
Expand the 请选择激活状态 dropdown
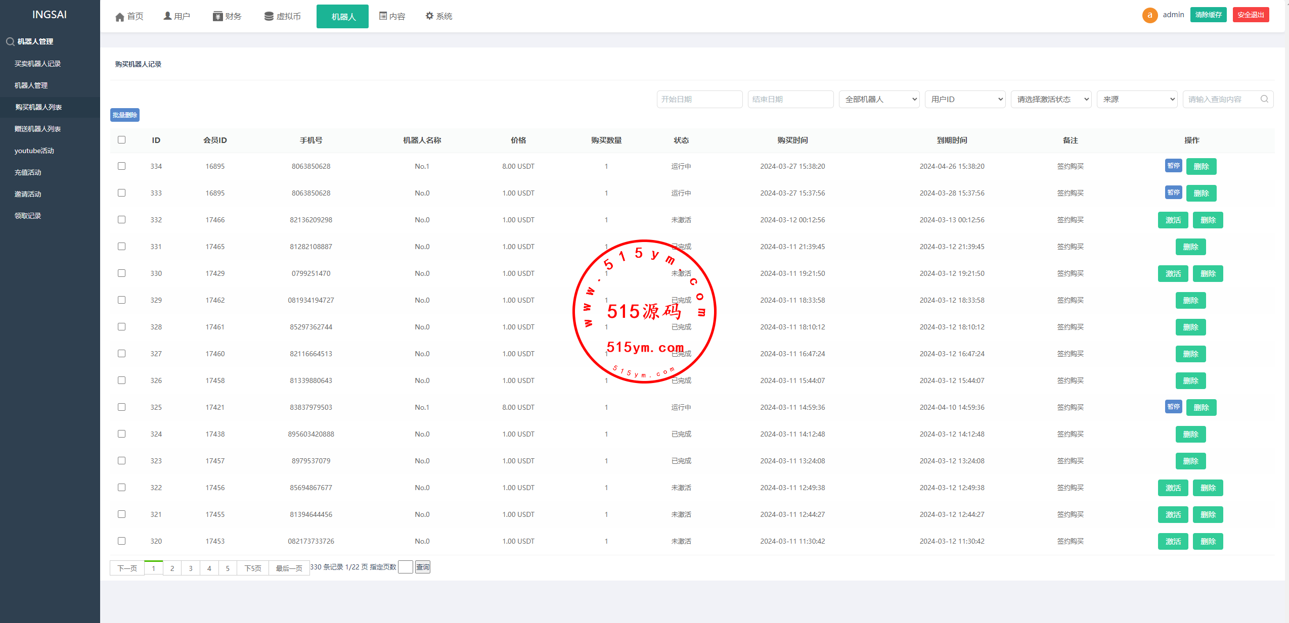point(1051,100)
